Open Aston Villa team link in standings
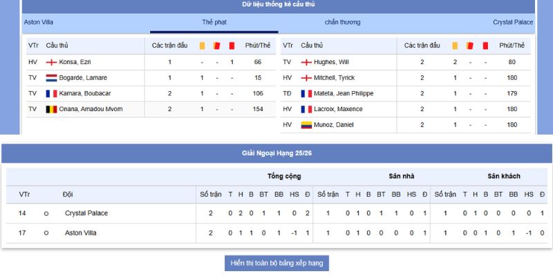 point(80,233)
